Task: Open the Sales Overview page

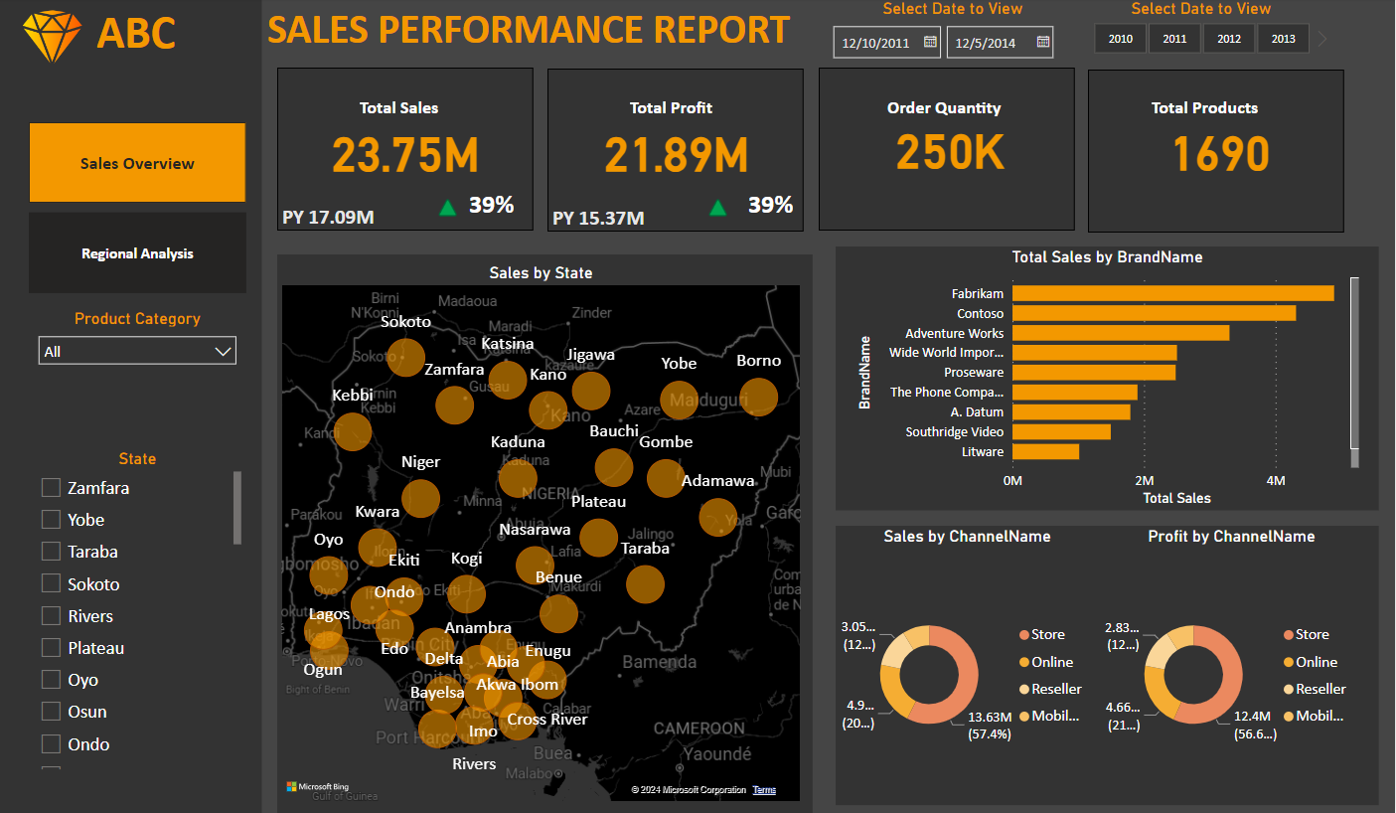Action: [137, 163]
